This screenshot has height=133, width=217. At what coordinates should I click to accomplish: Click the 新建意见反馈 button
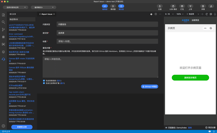coord(22,127)
